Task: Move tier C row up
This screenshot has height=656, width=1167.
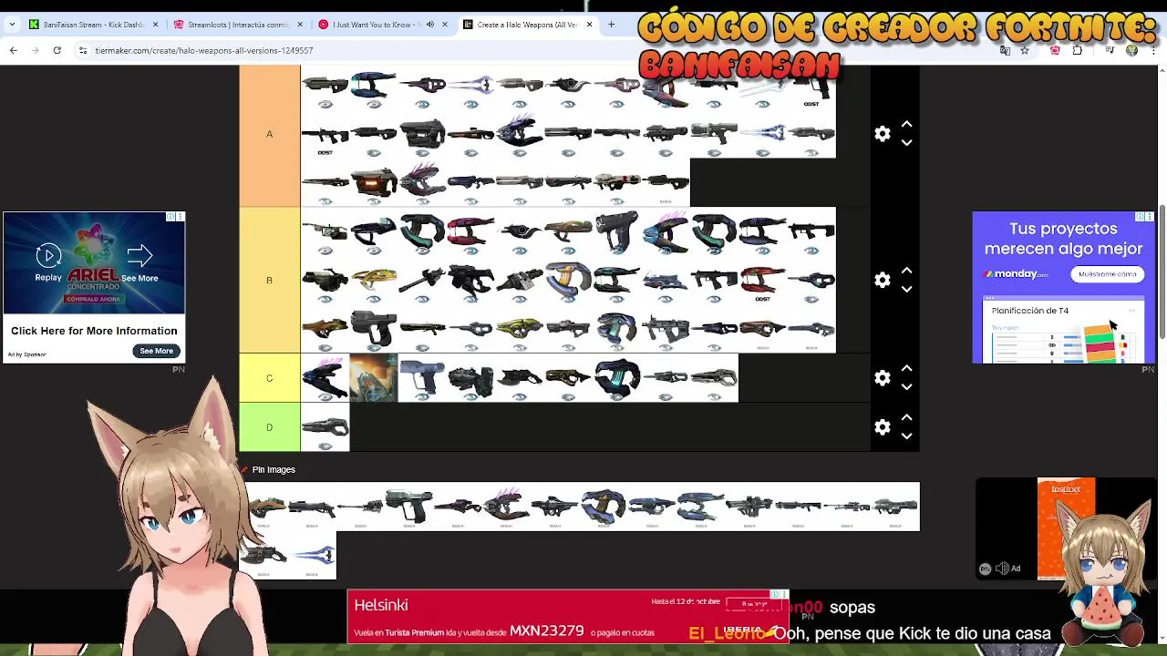Action: click(906, 368)
